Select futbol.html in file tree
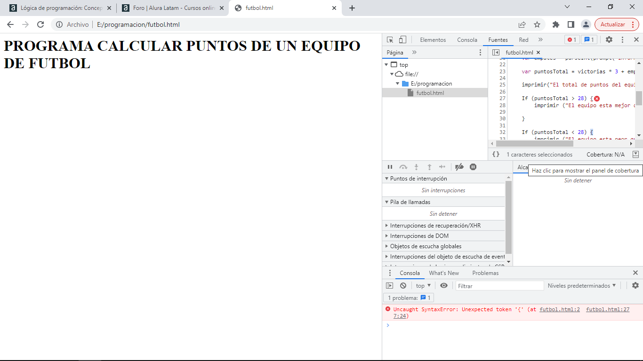643x361 pixels. click(x=430, y=93)
